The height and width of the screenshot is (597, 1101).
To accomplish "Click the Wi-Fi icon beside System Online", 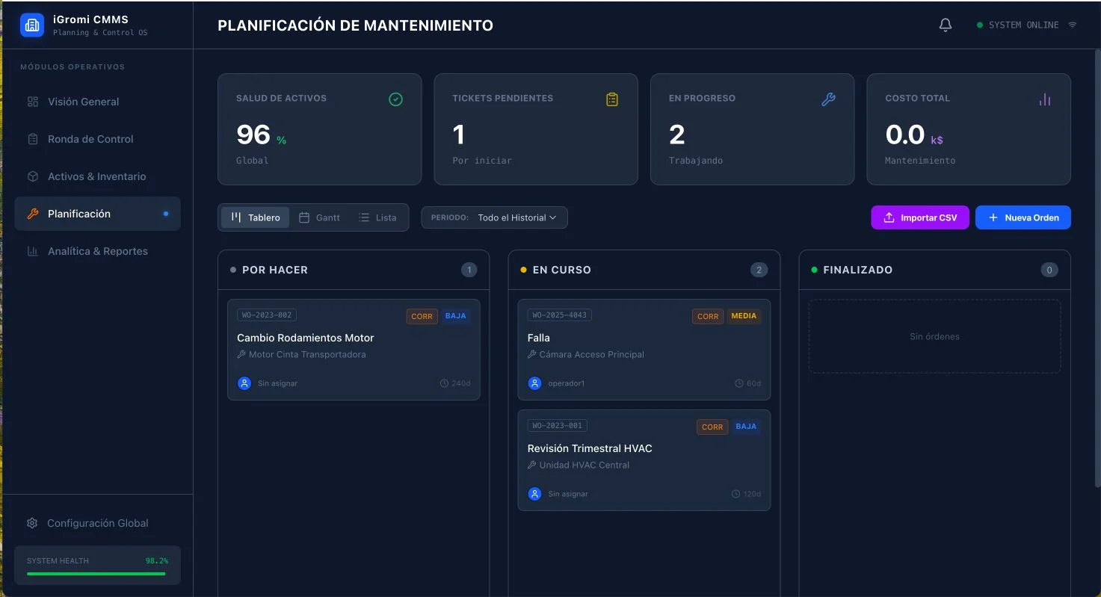I will [1072, 25].
